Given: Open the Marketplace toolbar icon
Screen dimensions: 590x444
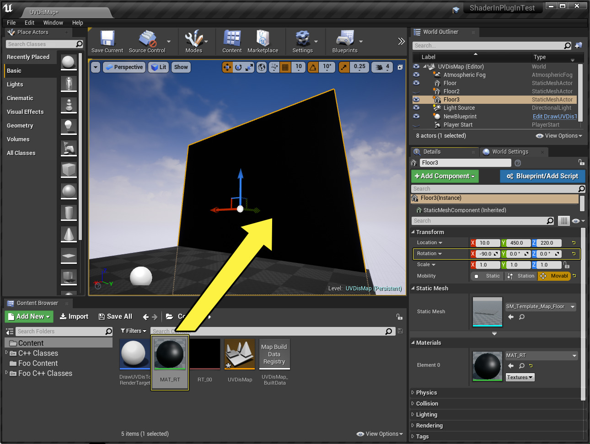Looking at the screenshot, I should pos(263,39).
